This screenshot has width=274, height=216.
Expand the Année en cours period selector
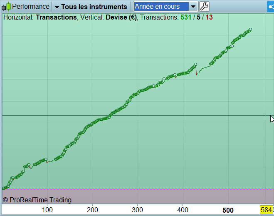(x=165, y=7)
